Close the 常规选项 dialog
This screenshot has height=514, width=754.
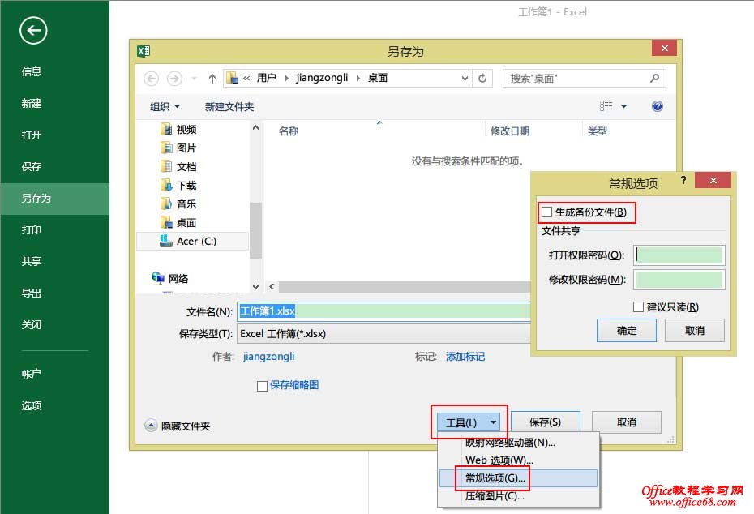pyautogui.click(x=713, y=180)
